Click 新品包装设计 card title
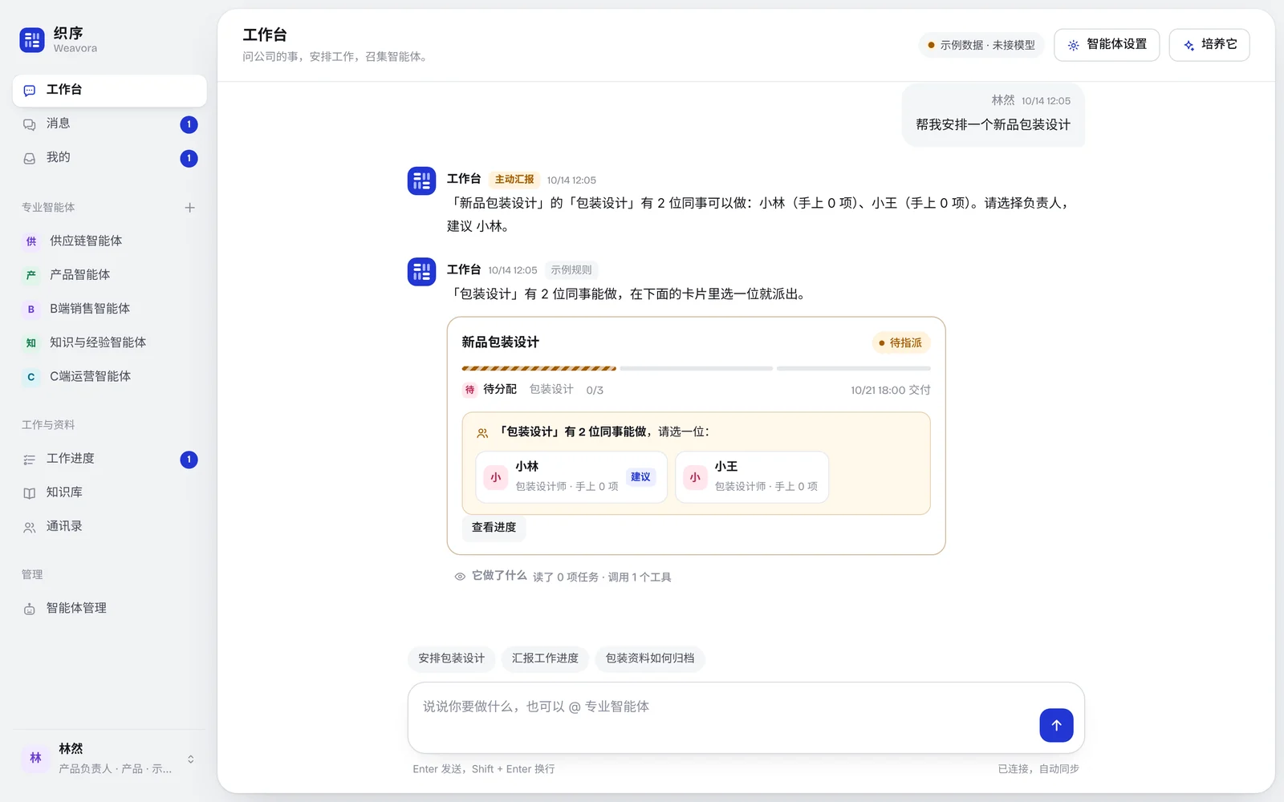Viewport: 1284px width, 802px height. (x=500, y=342)
